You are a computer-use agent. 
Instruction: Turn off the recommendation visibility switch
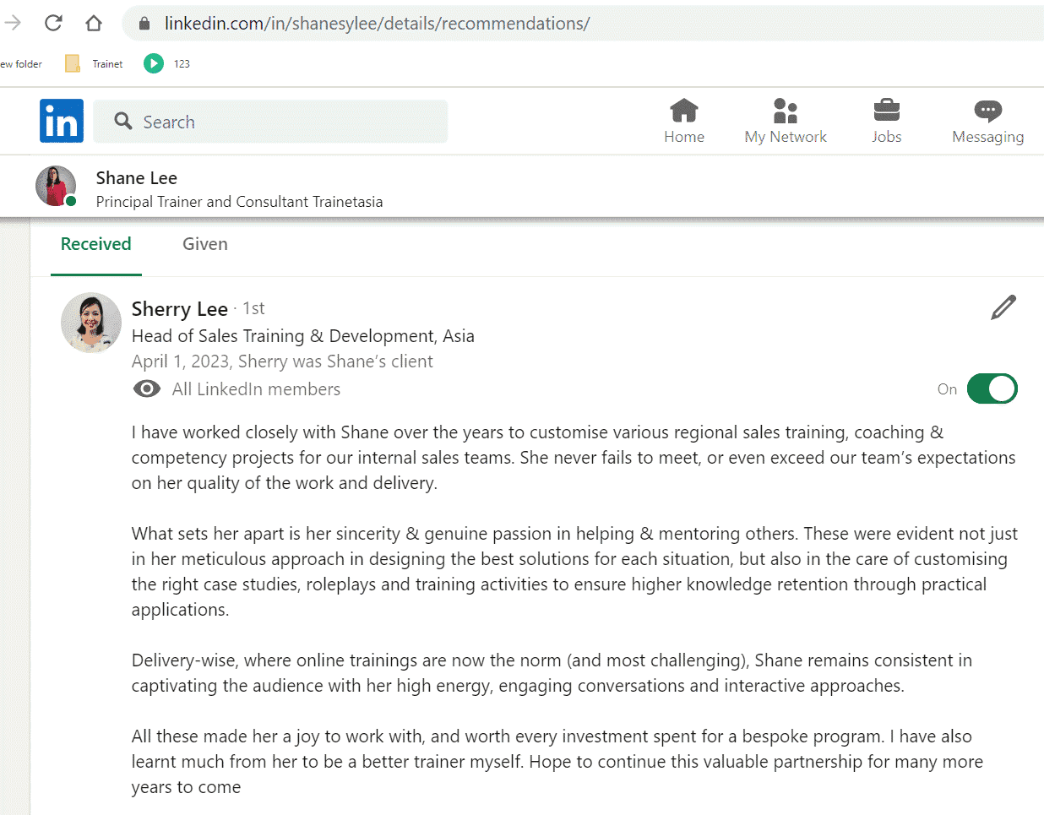pos(992,389)
